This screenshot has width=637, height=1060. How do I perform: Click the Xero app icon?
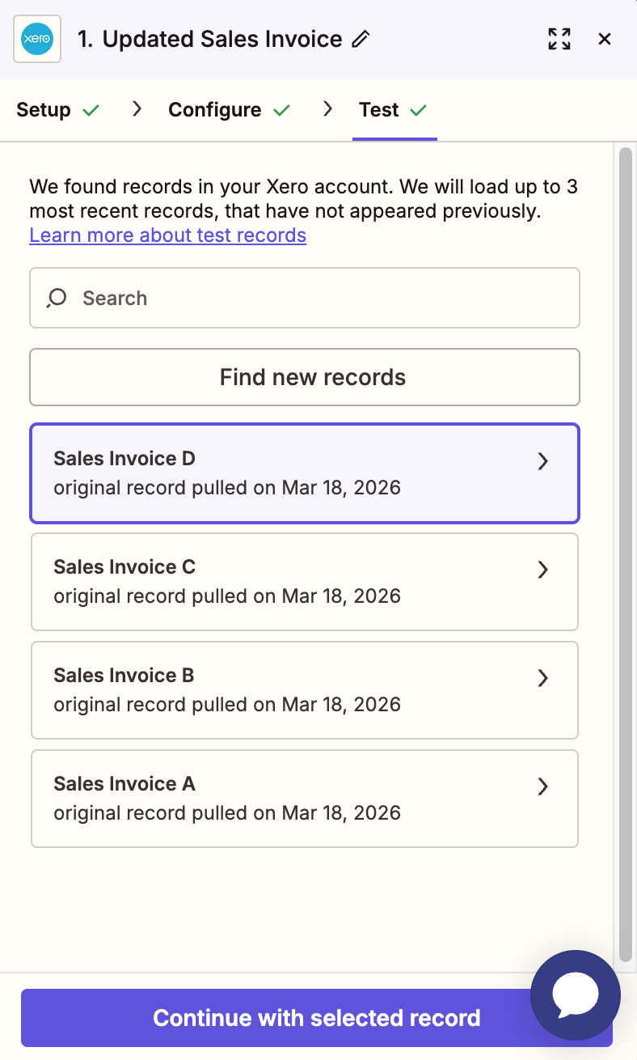[x=37, y=38]
